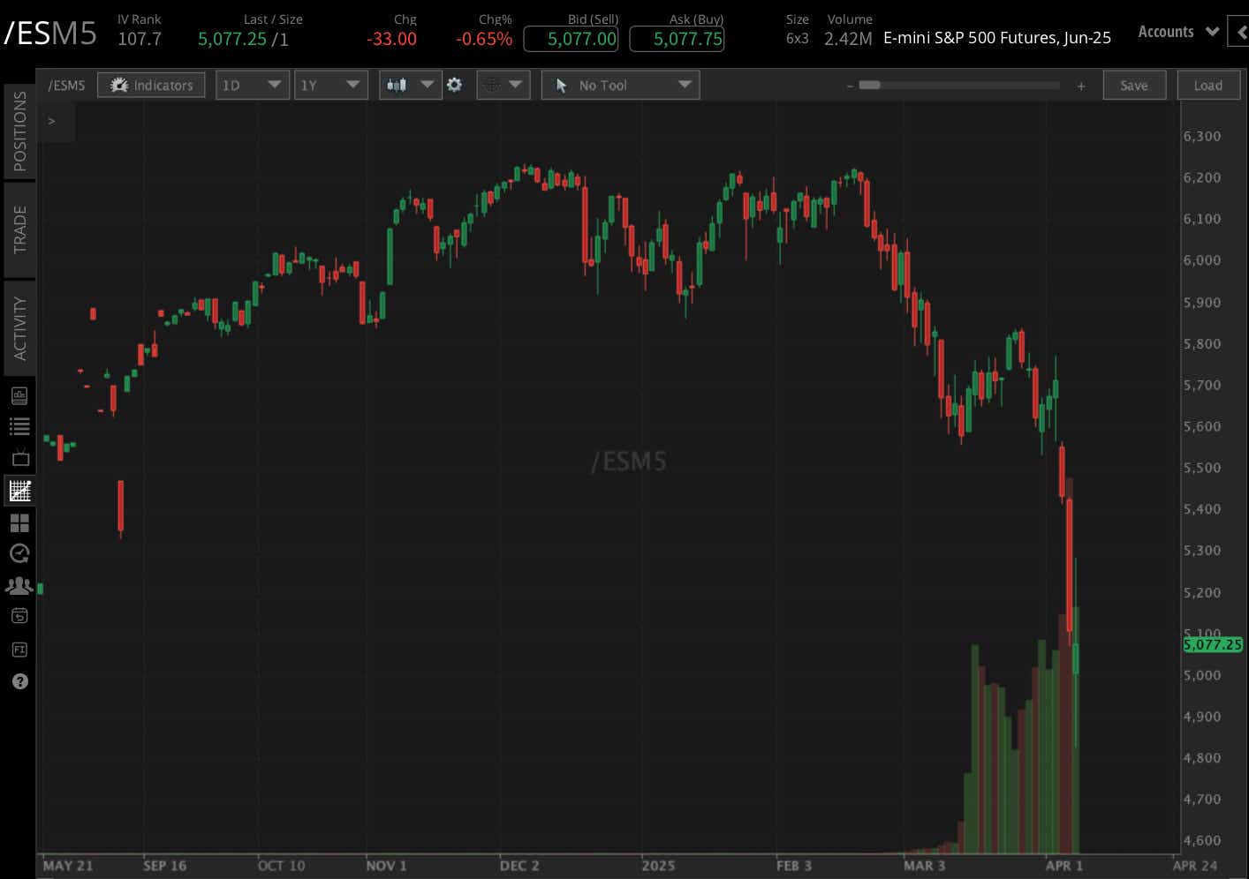The height and width of the screenshot is (879, 1249).
Task: Open the follow traders panel
Action: click(19, 585)
